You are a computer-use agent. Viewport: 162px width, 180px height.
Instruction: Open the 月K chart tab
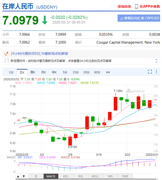[x=44, y=72]
